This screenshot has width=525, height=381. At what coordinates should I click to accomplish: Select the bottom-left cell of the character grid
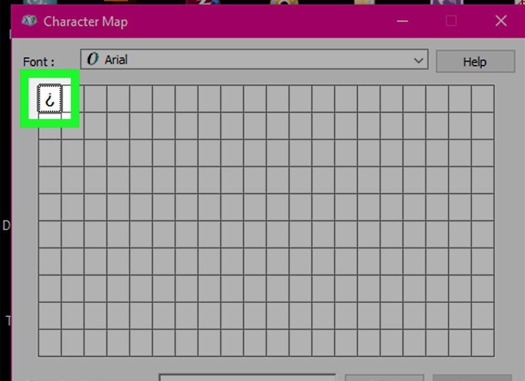coord(50,343)
